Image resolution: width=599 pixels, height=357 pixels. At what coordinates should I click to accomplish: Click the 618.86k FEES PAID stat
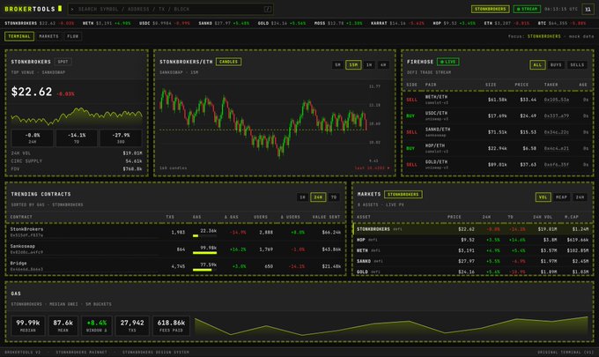(171, 325)
